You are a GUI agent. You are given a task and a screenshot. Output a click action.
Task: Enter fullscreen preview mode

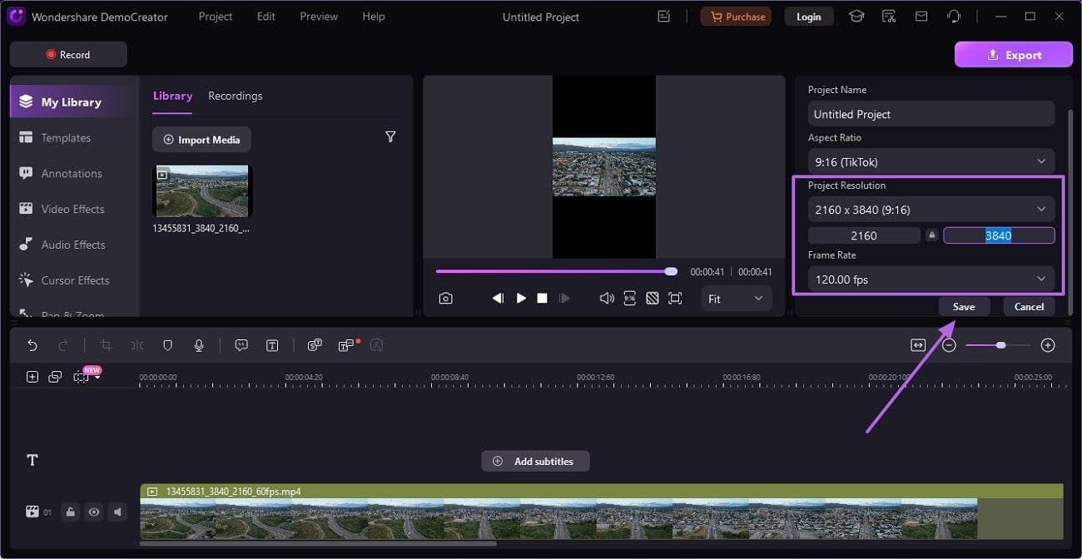tap(675, 298)
